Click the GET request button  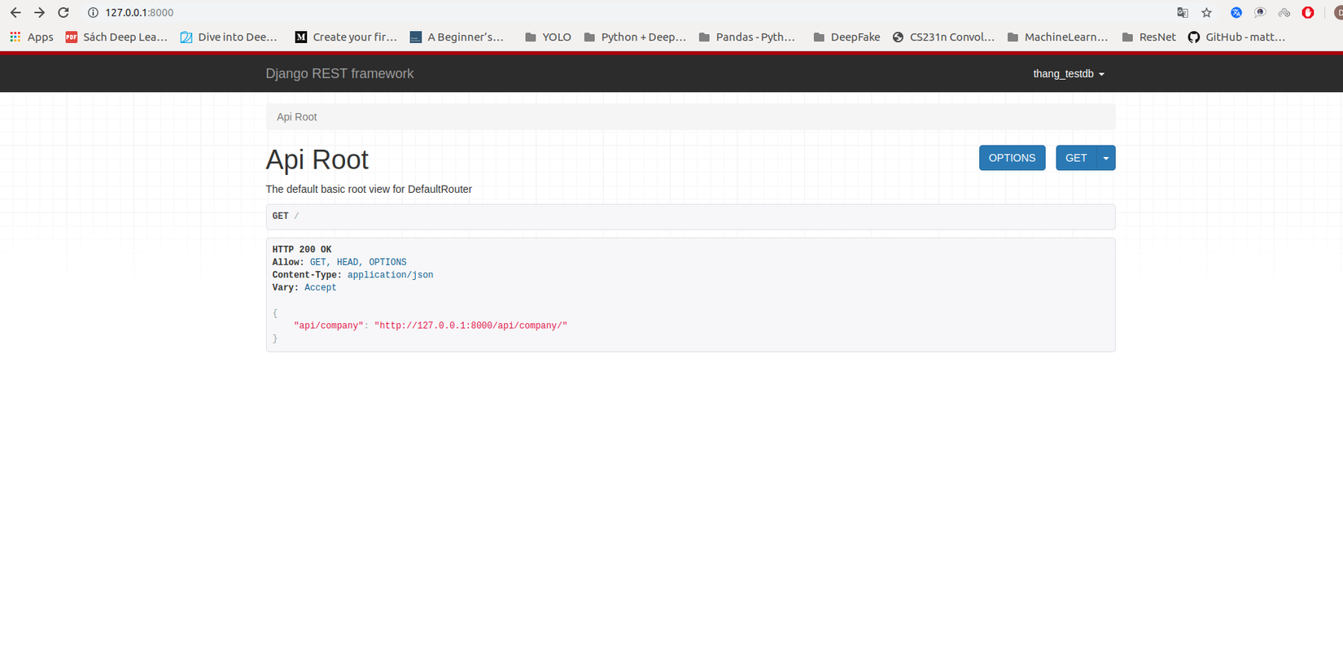1076,158
